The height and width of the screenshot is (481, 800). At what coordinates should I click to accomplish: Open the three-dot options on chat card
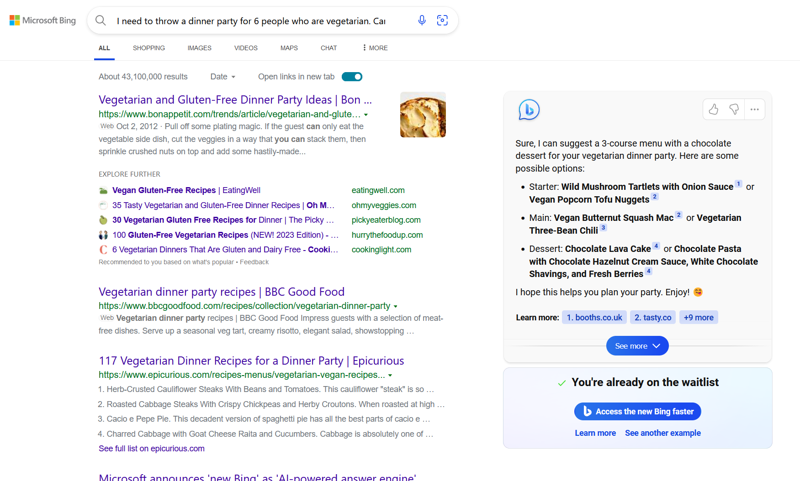point(755,110)
